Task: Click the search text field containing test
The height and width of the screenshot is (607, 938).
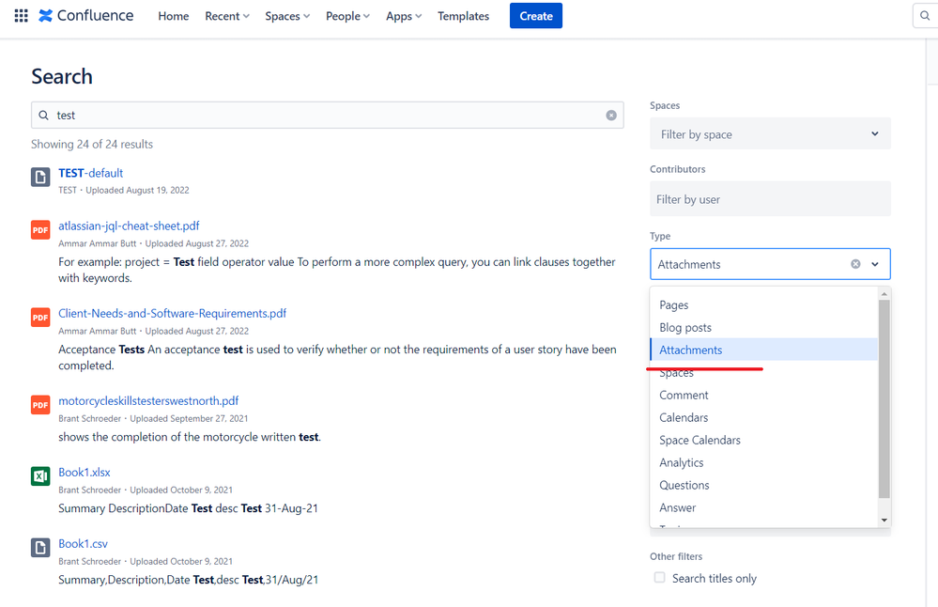Action: [328, 115]
